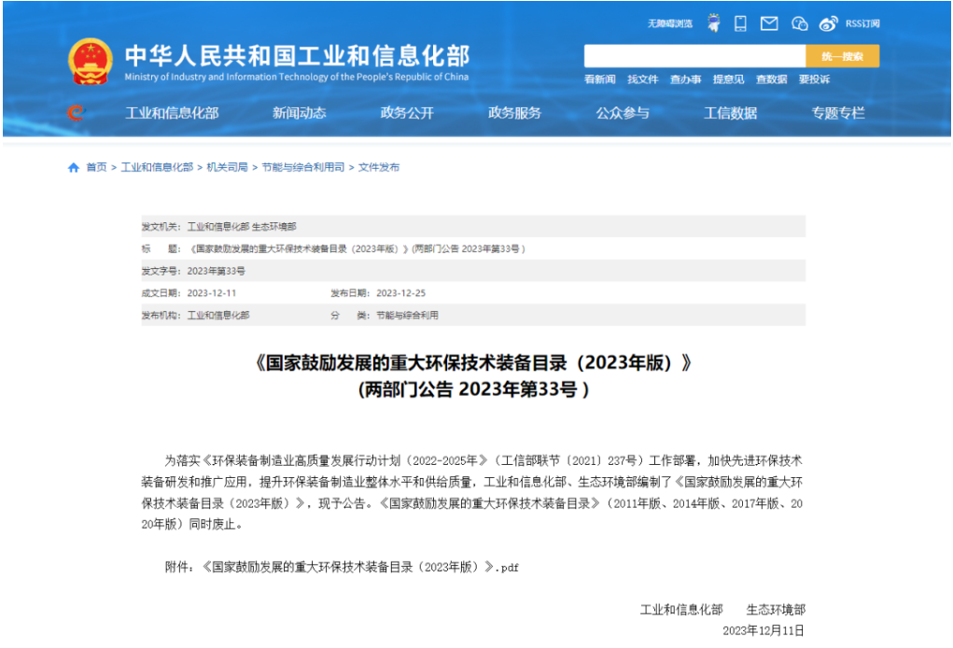Click the 发布机构 value 工业和信息化部
This screenshot has height=648, width=953.
[218, 316]
